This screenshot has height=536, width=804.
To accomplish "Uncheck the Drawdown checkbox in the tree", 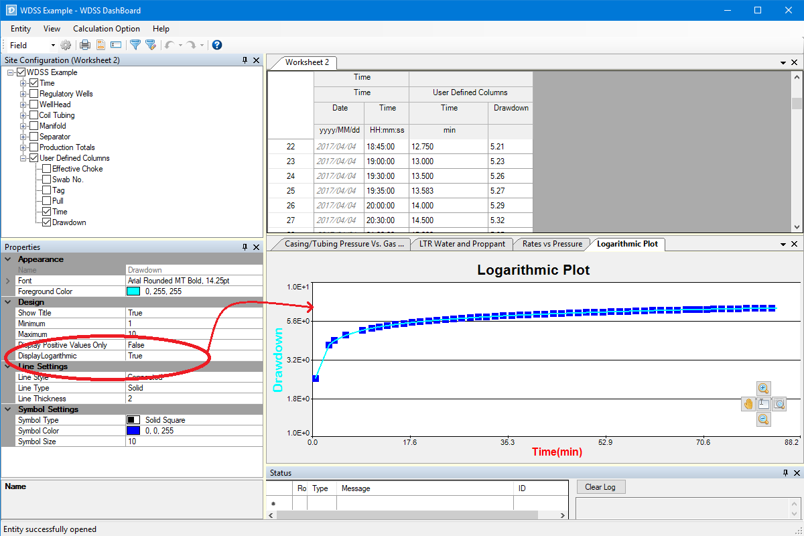I will tap(47, 222).
